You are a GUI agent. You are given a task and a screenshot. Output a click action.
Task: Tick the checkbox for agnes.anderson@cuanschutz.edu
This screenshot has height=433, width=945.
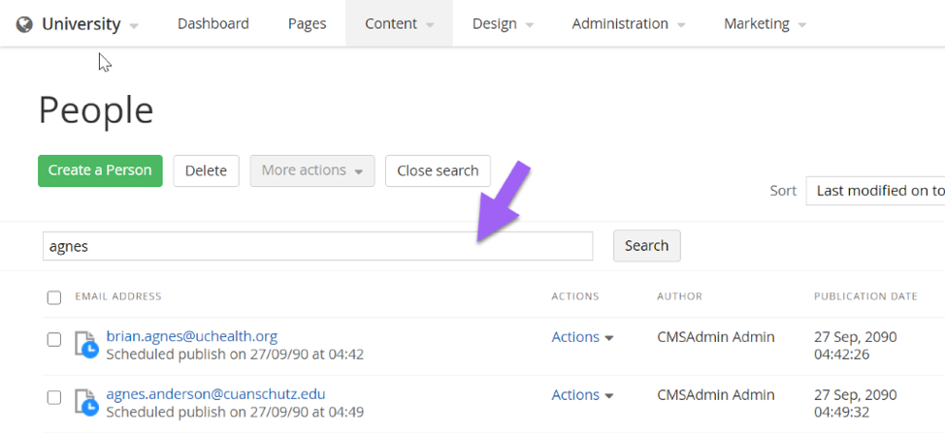(x=54, y=397)
